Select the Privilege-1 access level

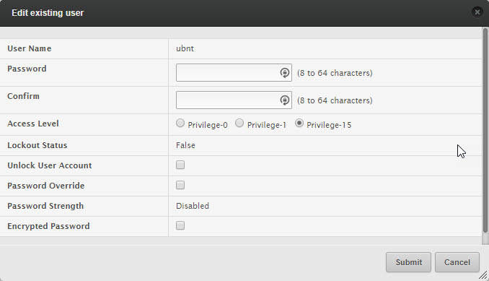[x=239, y=124]
